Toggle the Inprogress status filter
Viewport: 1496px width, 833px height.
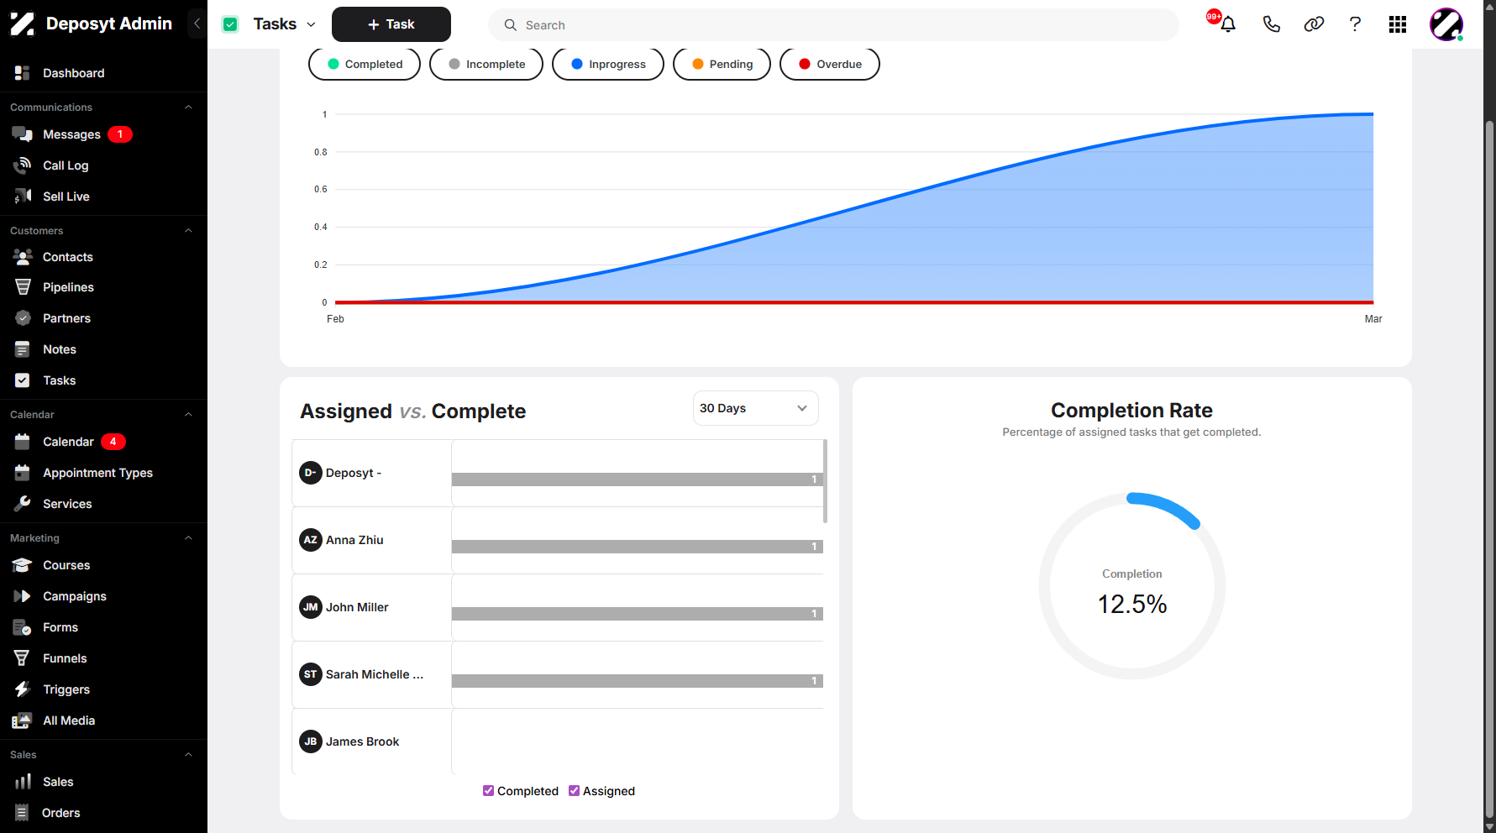point(608,64)
